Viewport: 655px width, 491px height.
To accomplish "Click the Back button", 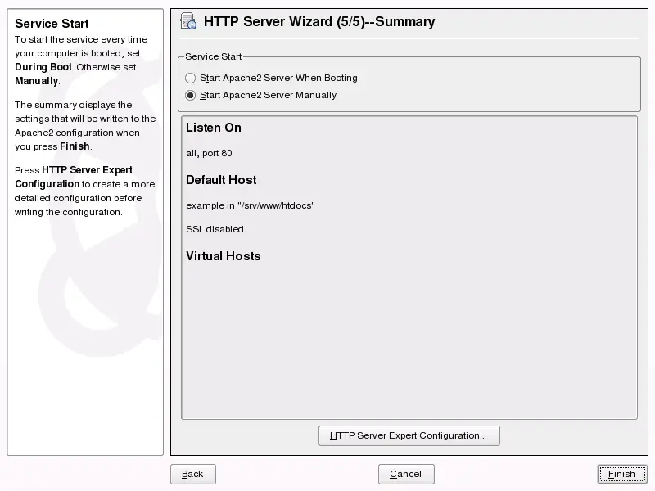I will (x=192, y=474).
